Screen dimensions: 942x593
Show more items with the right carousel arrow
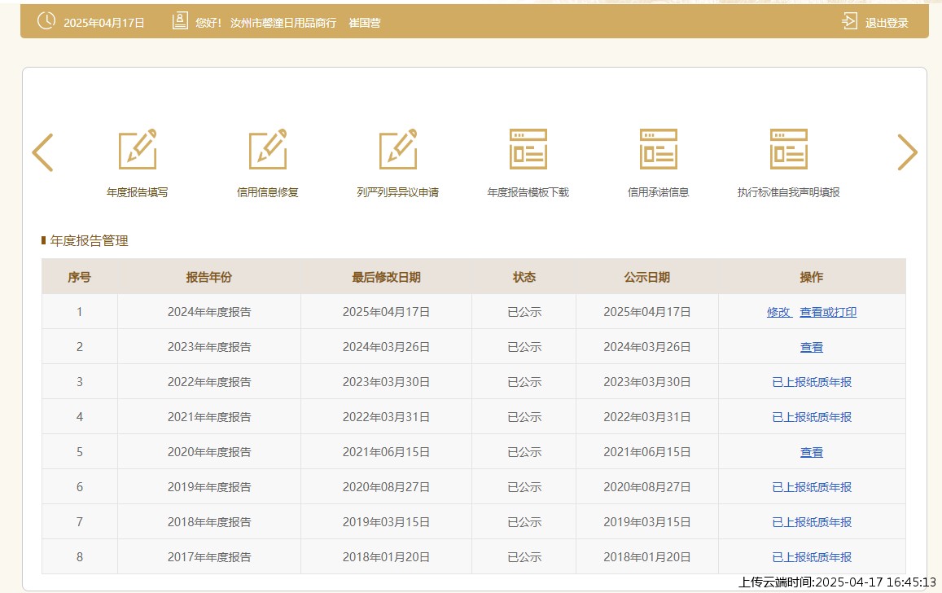[x=907, y=152]
